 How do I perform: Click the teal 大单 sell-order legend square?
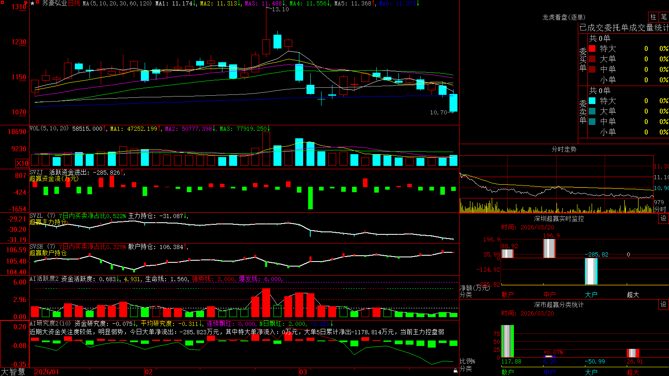click(592, 111)
